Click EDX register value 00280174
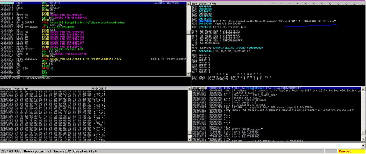366x154 pixels. (205, 12)
